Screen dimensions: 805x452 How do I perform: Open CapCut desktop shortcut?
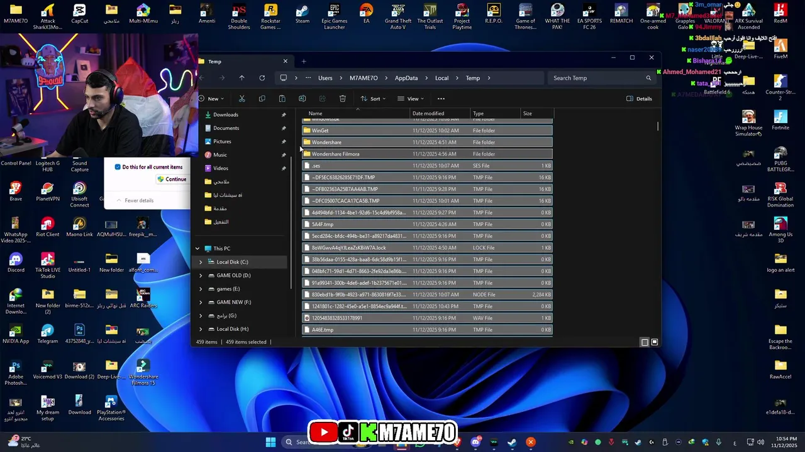click(x=79, y=14)
